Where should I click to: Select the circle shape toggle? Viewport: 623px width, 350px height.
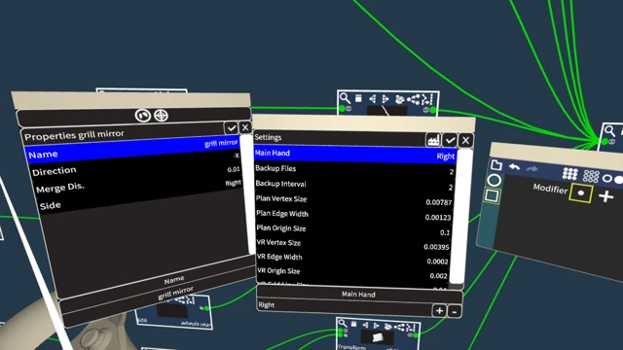[494, 180]
